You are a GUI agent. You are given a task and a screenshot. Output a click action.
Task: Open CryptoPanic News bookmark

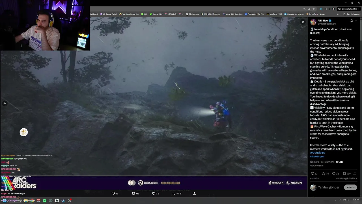click(x=316, y=14)
